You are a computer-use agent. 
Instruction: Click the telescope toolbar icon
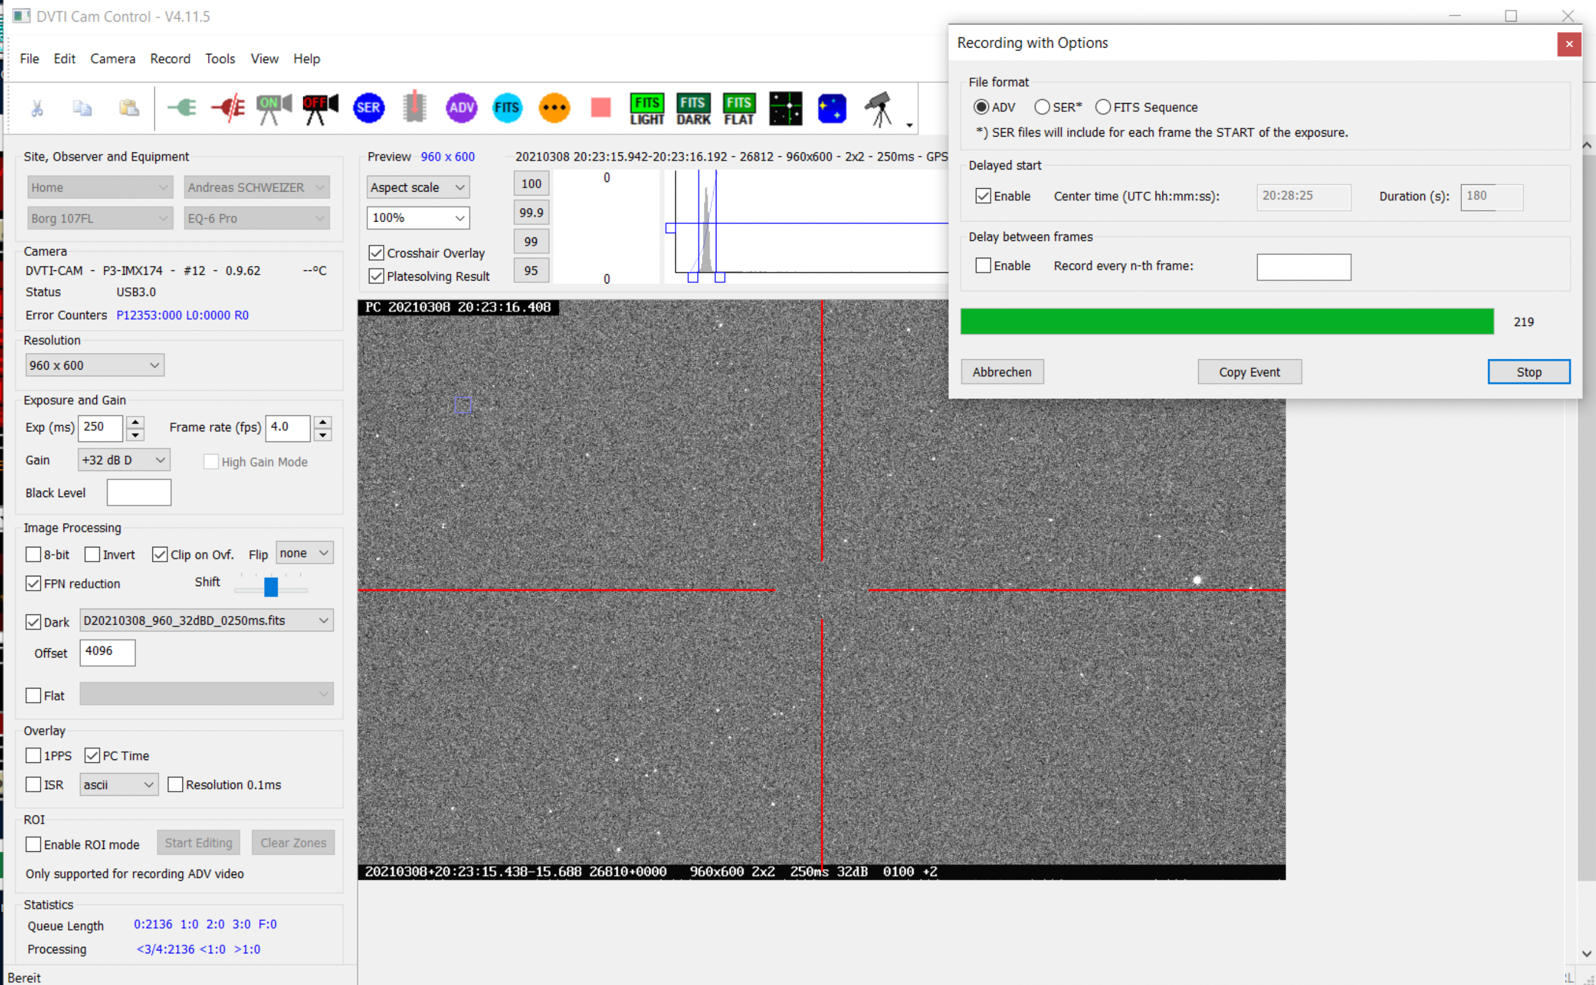(x=879, y=109)
